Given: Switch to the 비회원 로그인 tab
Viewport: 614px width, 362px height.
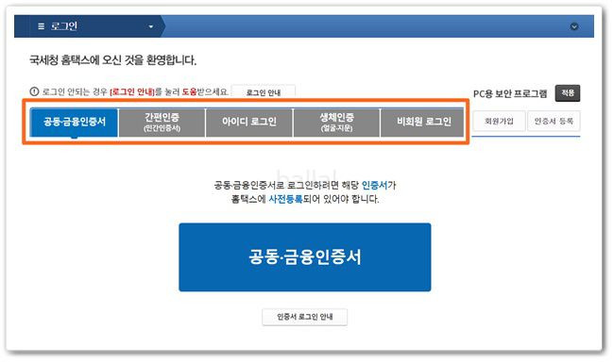Looking at the screenshot, I should pyautogui.click(x=423, y=123).
